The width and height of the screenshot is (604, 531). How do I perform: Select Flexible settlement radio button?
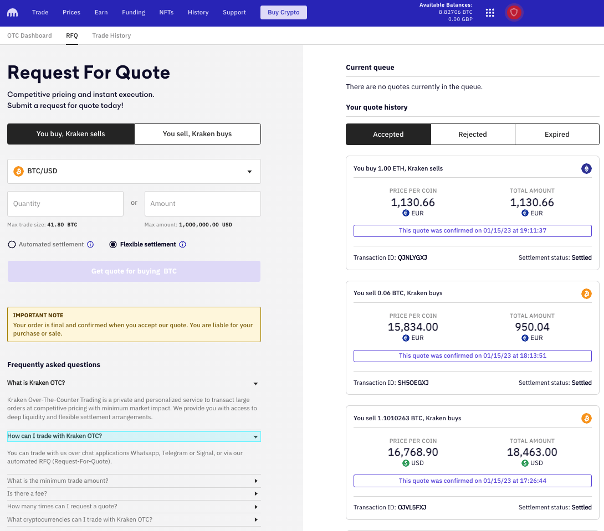click(113, 245)
